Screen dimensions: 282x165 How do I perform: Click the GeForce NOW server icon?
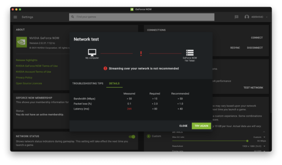tap(190, 53)
